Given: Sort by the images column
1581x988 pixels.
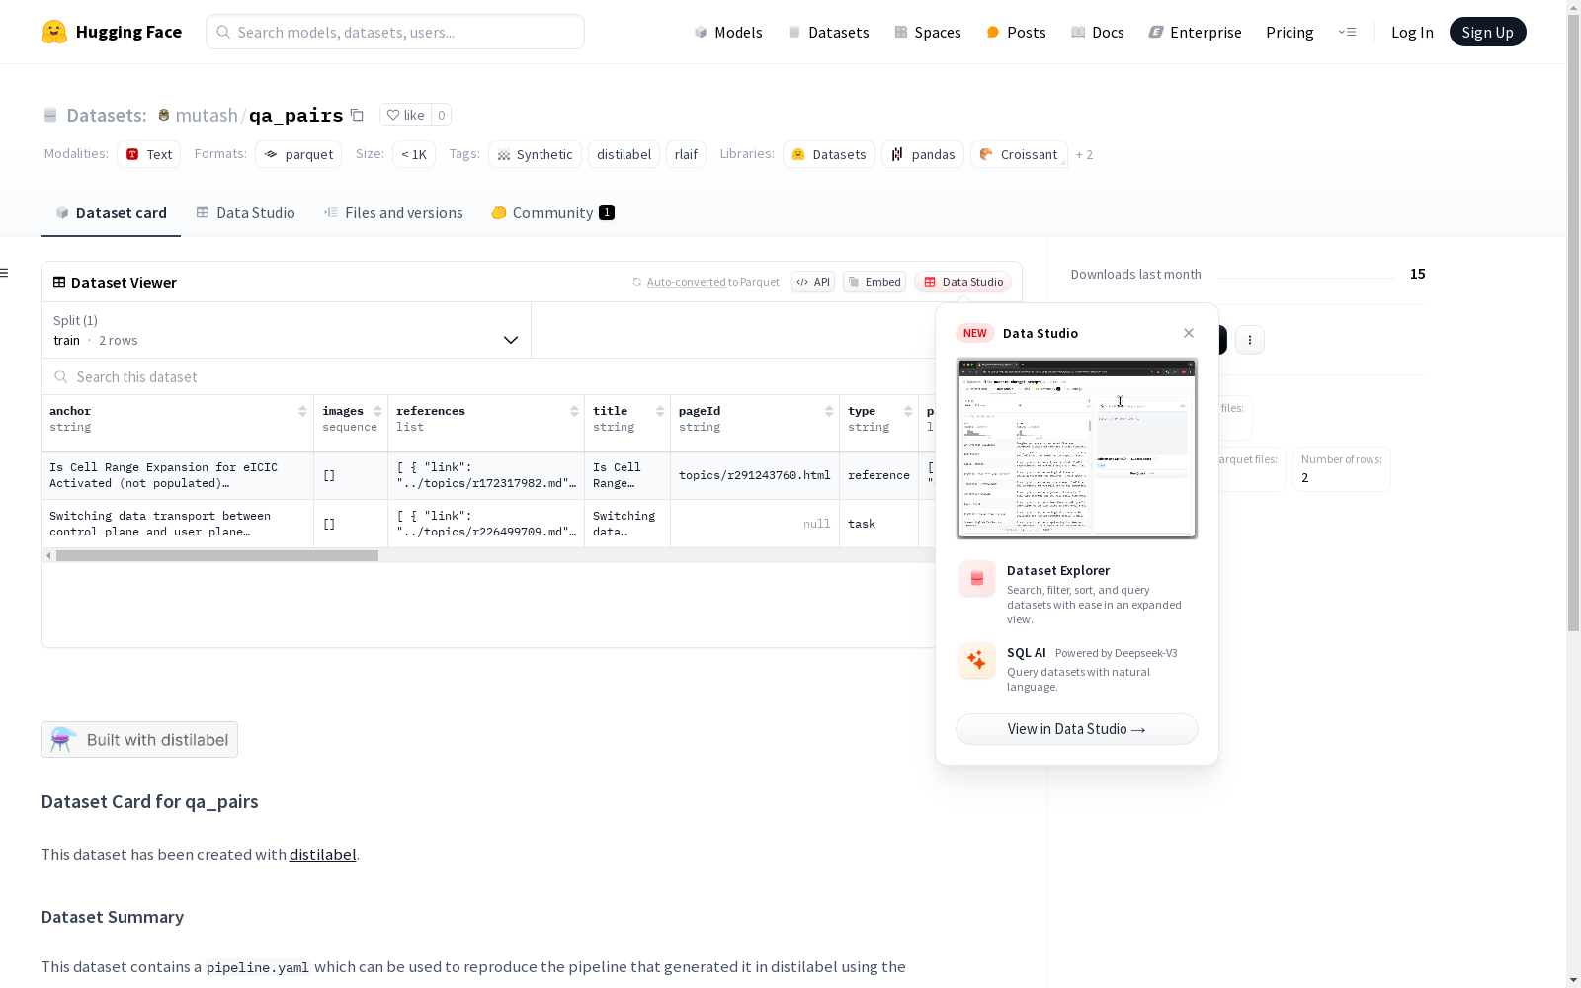Looking at the screenshot, I should [x=377, y=411].
